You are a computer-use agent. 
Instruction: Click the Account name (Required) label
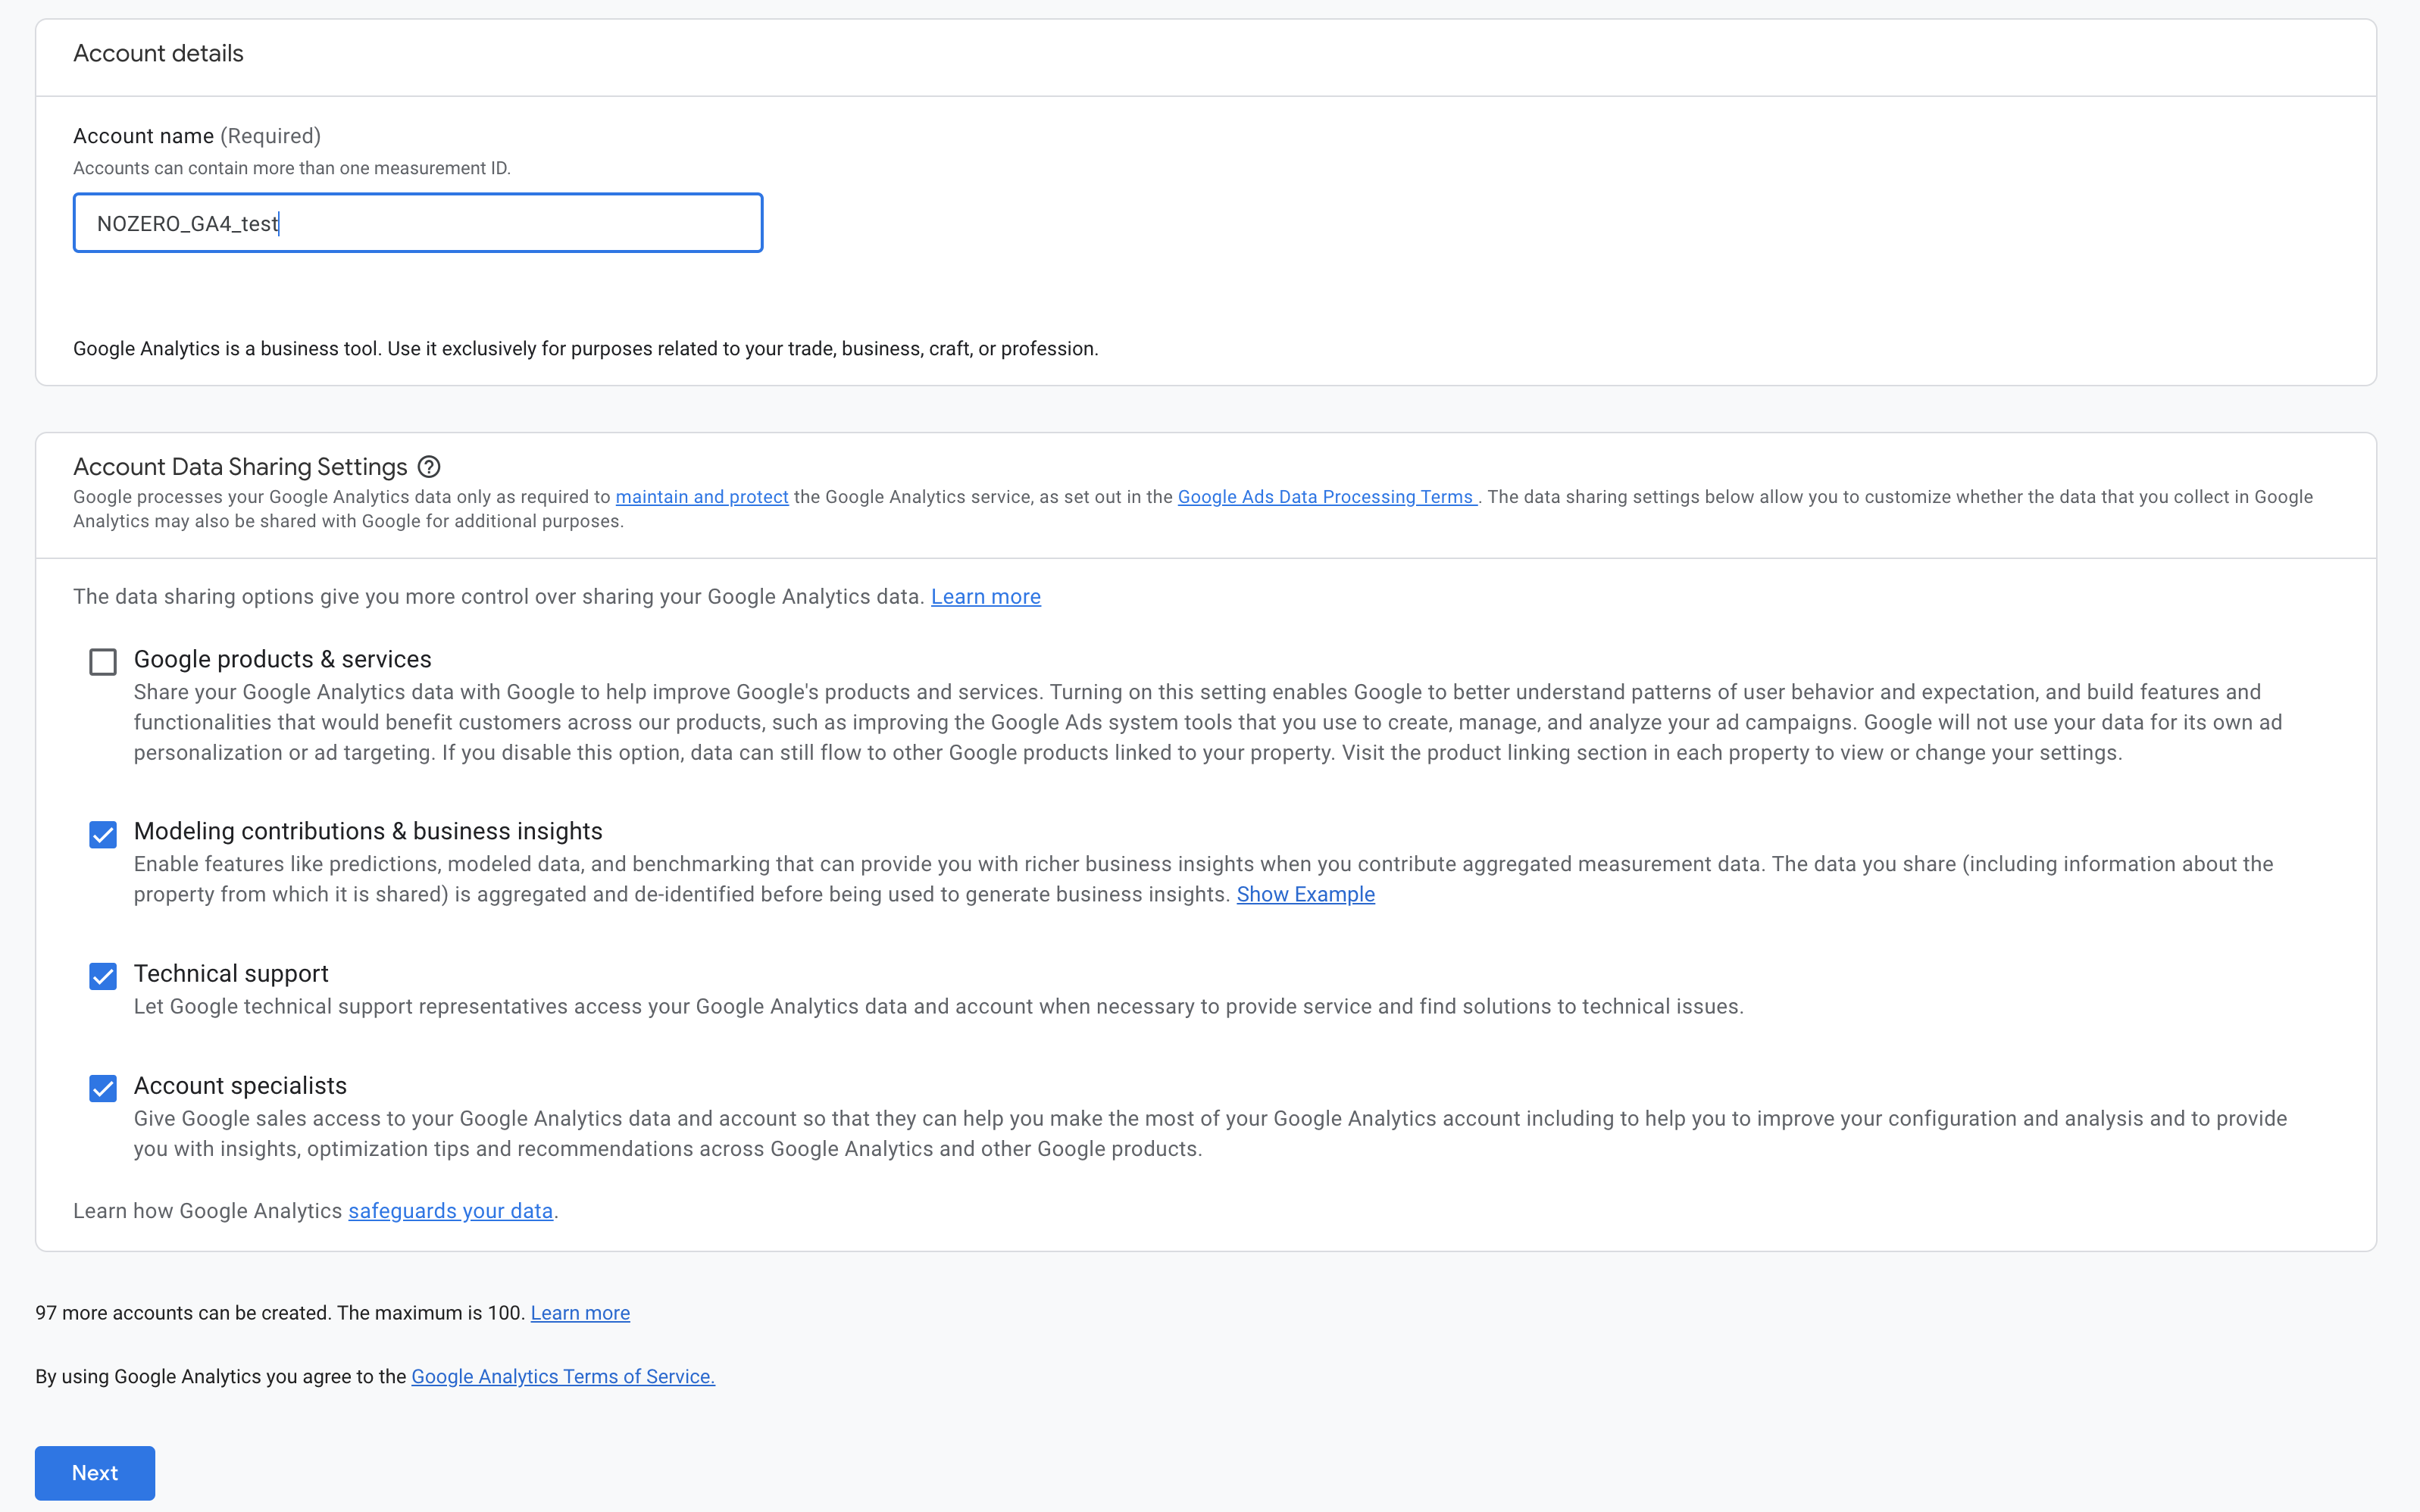pyautogui.click(x=197, y=136)
